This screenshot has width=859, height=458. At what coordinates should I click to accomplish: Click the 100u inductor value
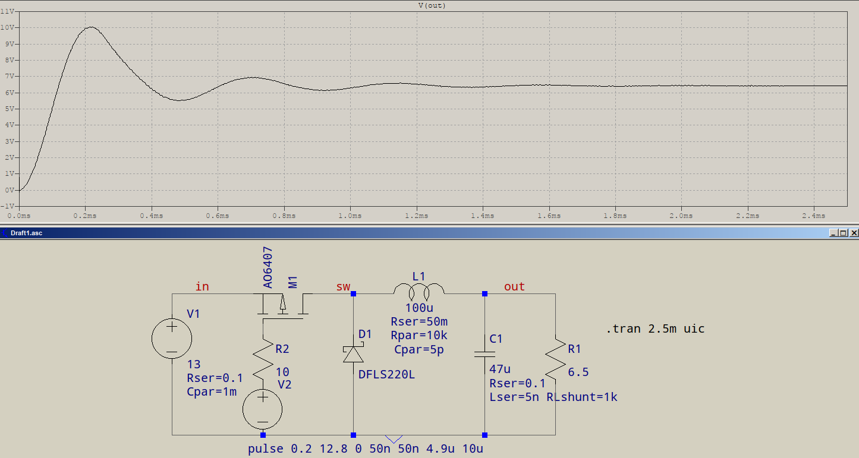pyautogui.click(x=419, y=308)
